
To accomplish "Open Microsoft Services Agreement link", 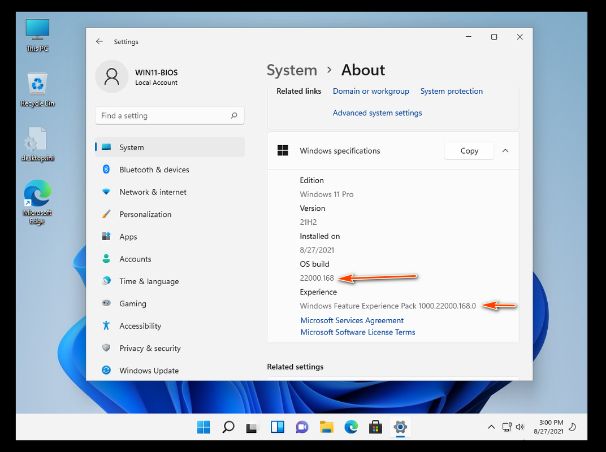I will [352, 320].
